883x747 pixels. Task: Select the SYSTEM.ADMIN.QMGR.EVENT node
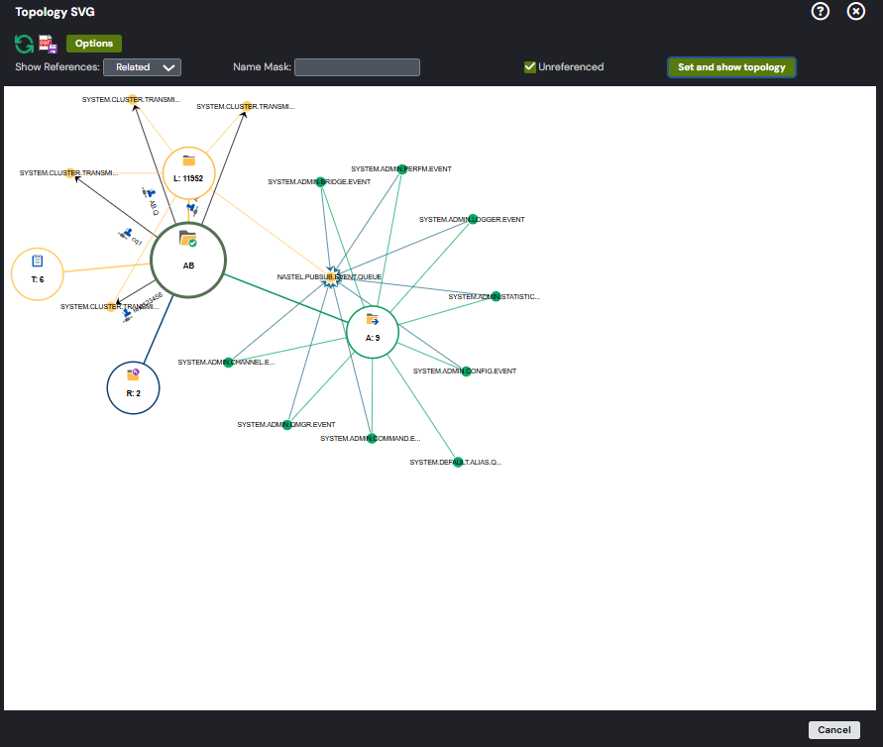tap(287, 425)
